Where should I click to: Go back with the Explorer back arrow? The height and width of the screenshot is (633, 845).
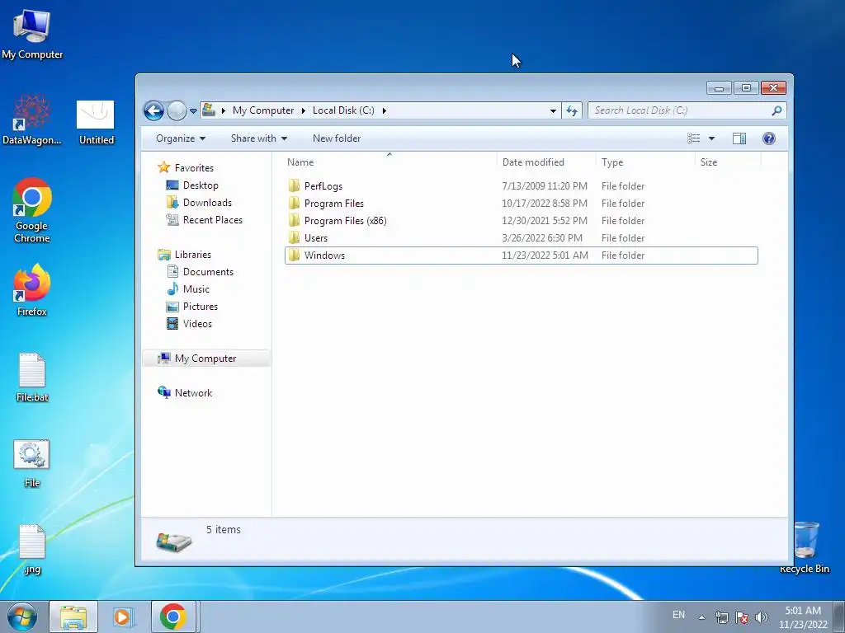(153, 111)
